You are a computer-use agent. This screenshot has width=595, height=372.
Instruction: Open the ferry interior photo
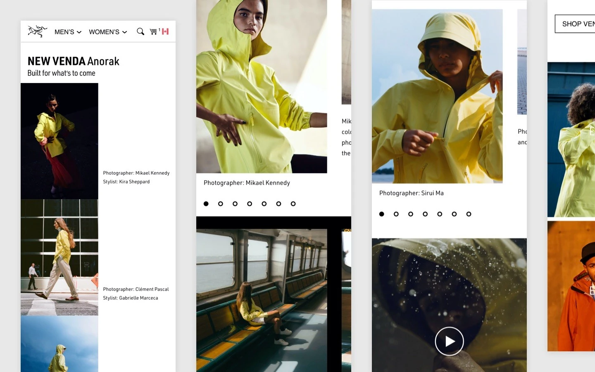262,300
